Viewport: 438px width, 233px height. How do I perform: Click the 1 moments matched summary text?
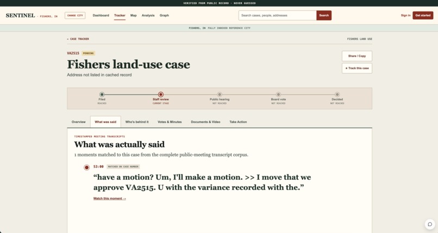coord(161,155)
